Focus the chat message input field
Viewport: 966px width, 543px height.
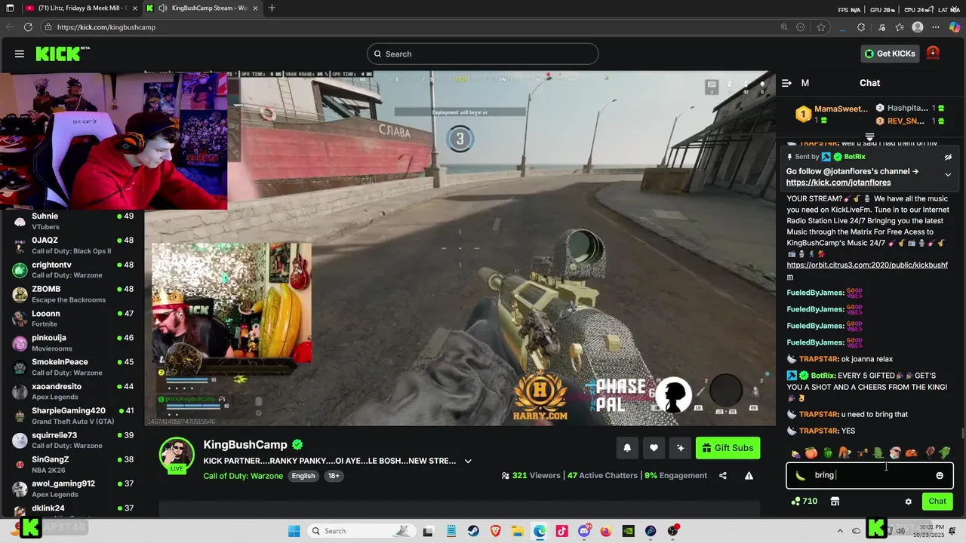(869, 475)
